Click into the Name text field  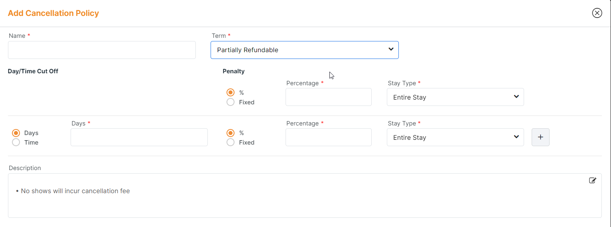[x=102, y=50]
